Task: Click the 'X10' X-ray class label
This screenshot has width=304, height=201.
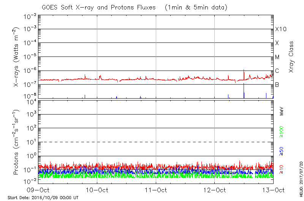Action: pos(280,29)
